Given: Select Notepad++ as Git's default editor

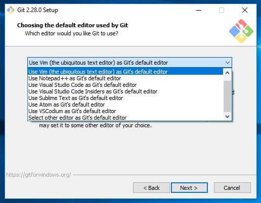Looking at the screenshot, I should 125,78.
